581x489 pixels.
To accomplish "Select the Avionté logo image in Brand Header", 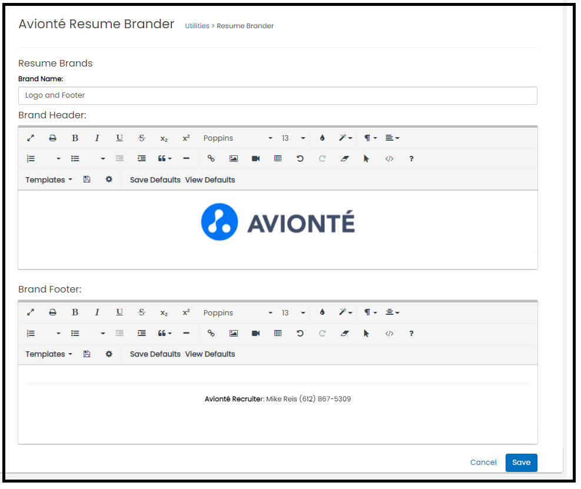I will click(278, 222).
